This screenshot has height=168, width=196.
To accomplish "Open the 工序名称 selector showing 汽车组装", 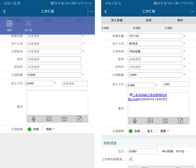I will coord(155,51).
